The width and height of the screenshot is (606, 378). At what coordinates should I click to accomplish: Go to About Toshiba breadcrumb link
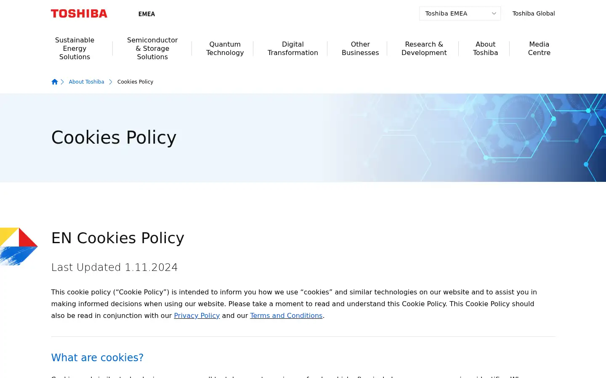click(x=86, y=82)
